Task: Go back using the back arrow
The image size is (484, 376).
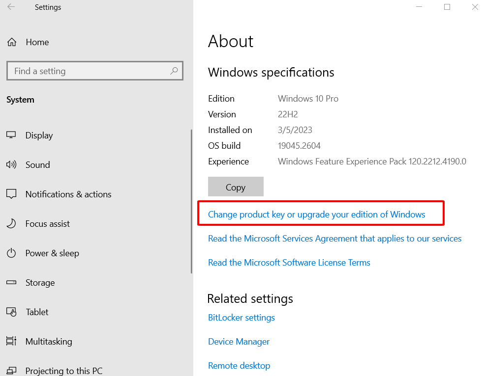Action: [x=11, y=7]
